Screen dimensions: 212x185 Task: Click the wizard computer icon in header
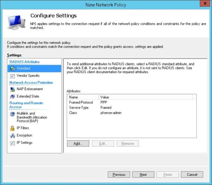pyautogui.click(x=16, y=22)
